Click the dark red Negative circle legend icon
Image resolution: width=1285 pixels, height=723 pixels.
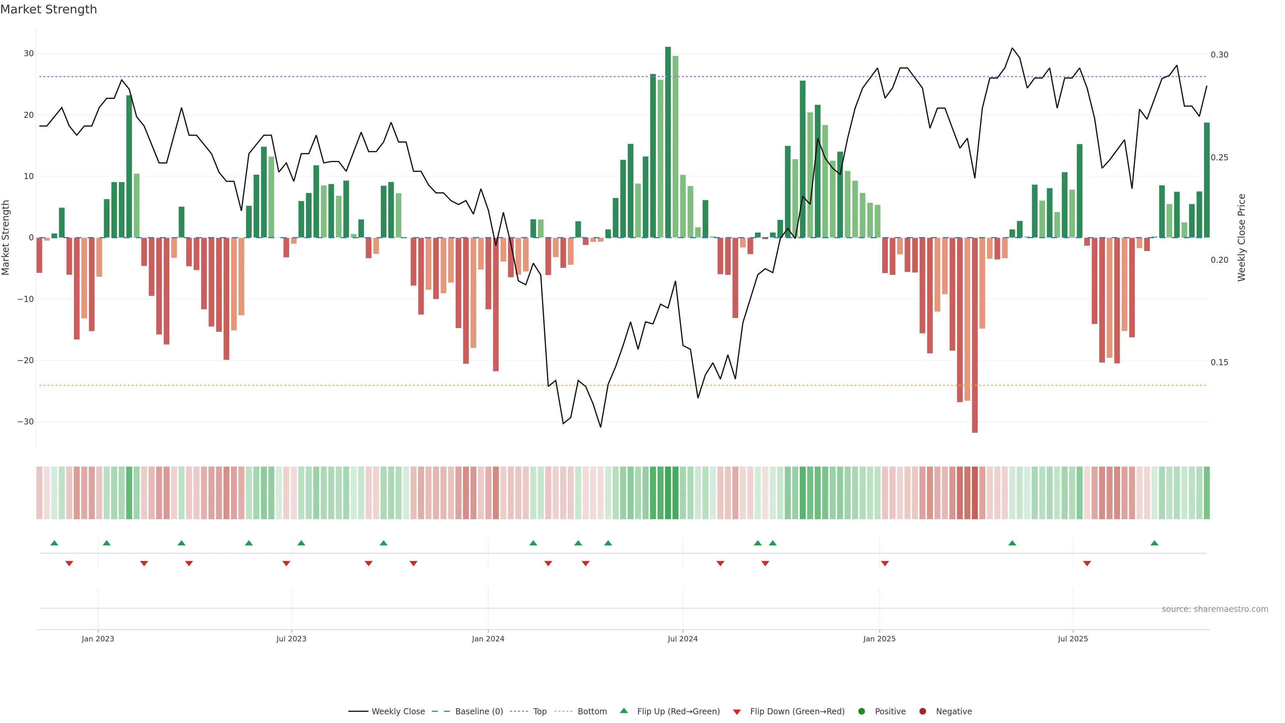[x=922, y=712]
